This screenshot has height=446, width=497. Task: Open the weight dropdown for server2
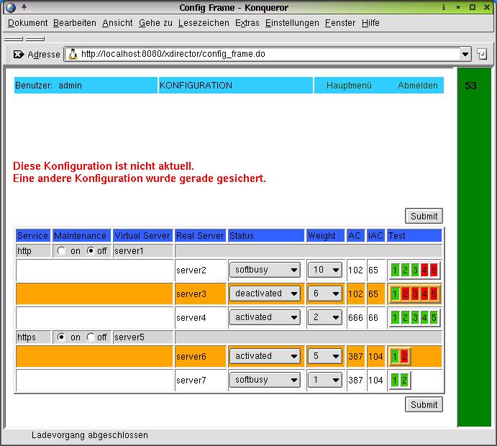coord(324,270)
